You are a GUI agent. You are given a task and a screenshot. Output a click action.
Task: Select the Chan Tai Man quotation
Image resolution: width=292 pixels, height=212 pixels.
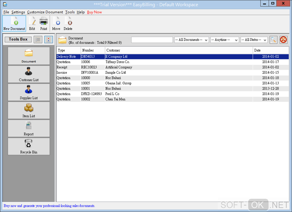173,99
